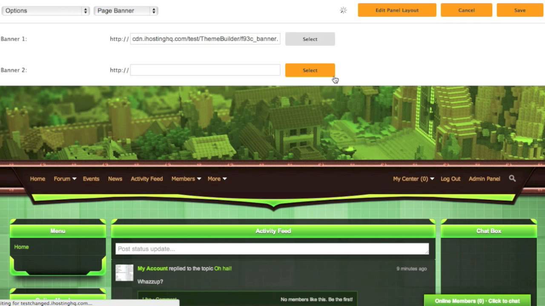The image size is (545, 306).
Task: Click the Activity Feed panel header
Action: point(273,231)
